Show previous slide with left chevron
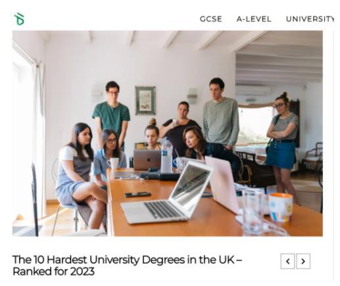340x286 pixels. [x=287, y=261]
